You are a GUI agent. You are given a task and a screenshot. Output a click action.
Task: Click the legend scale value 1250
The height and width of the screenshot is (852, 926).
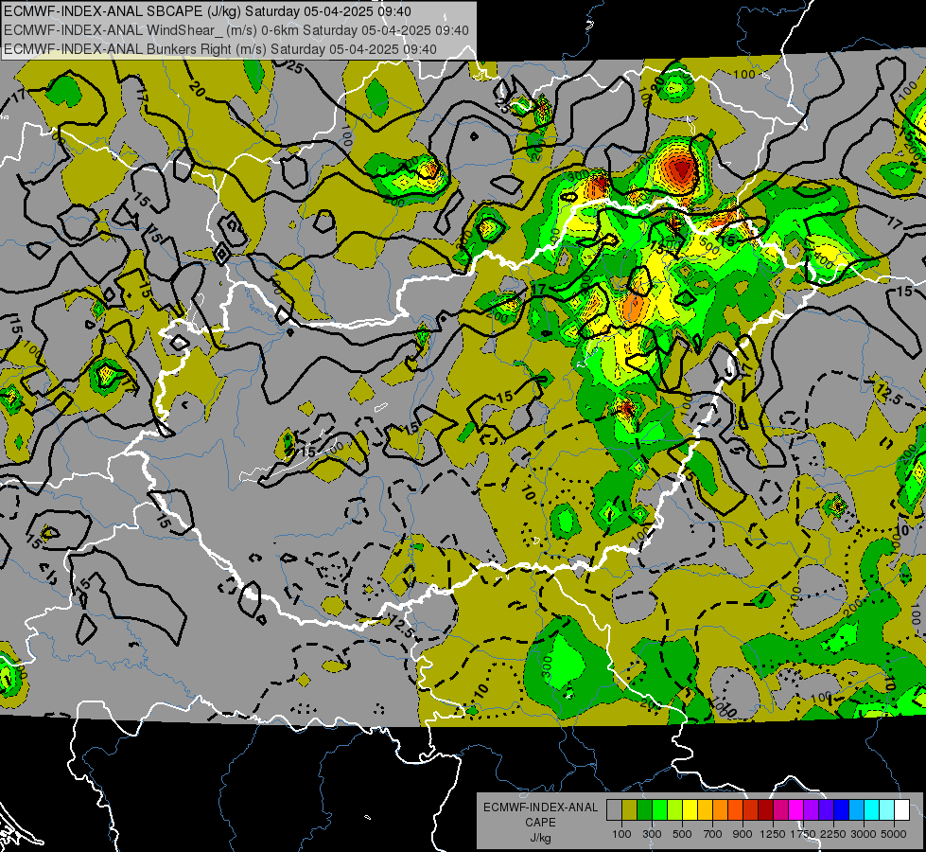[773, 834]
